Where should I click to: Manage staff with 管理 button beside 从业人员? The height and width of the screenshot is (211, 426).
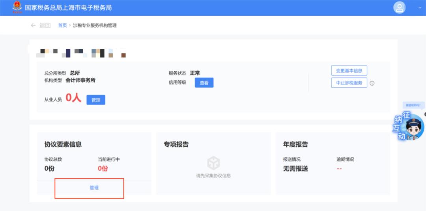click(96, 100)
